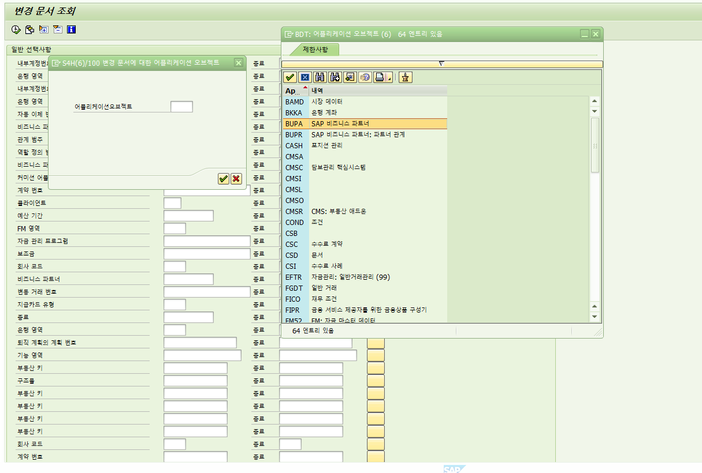
Task: Click the new selection icon in hit list toolbar
Action: pos(350,77)
